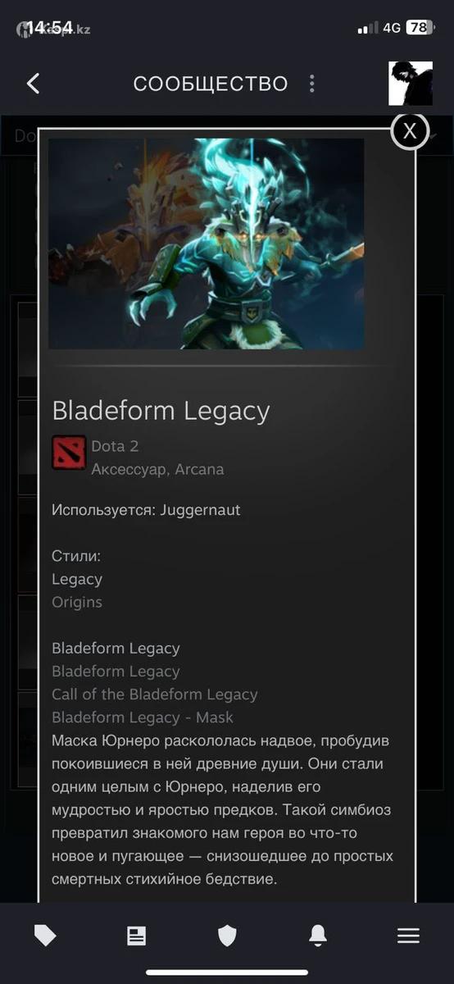Tap the Dota 2 game name text
This screenshot has width=454, height=984.
coord(116,446)
